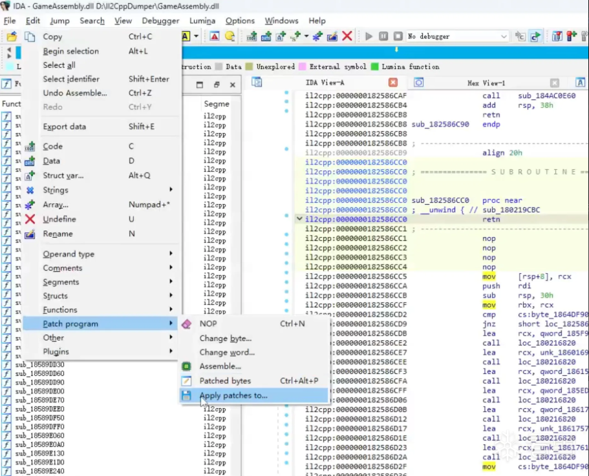This screenshot has width=589, height=476.
Task: Select sub_18589DE70 in the functions list
Action: pos(39,400)
